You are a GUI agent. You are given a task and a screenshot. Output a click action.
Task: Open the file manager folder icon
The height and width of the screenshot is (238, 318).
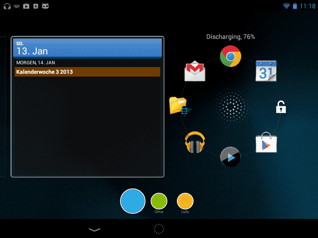(x=180, y=106)
